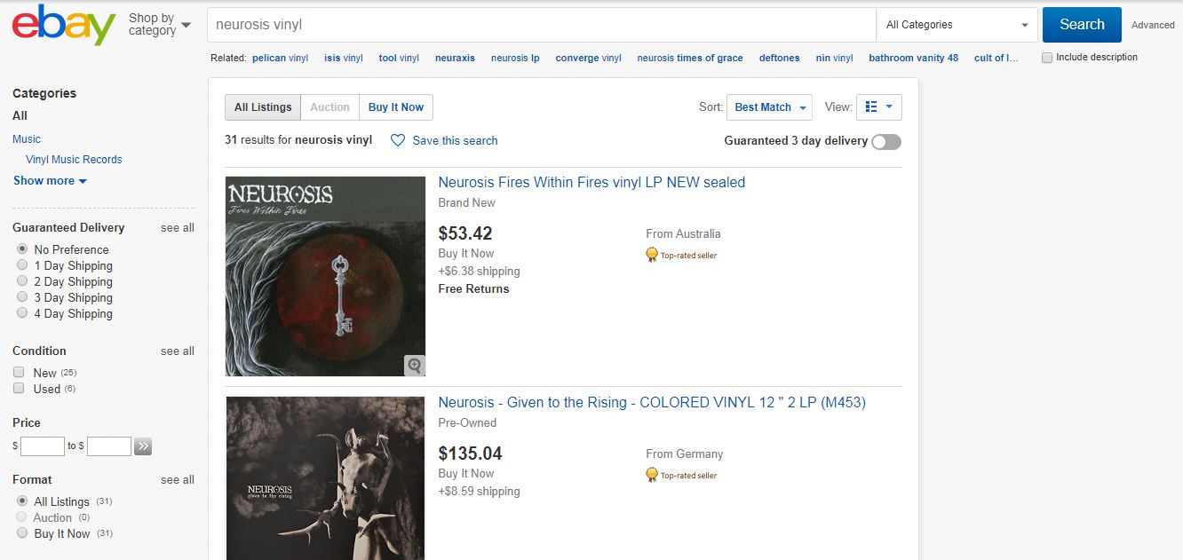The width and height of the screenshot is (1183, 560).
Task: Check the Include description checkbox
Action: pos(1047,58)
